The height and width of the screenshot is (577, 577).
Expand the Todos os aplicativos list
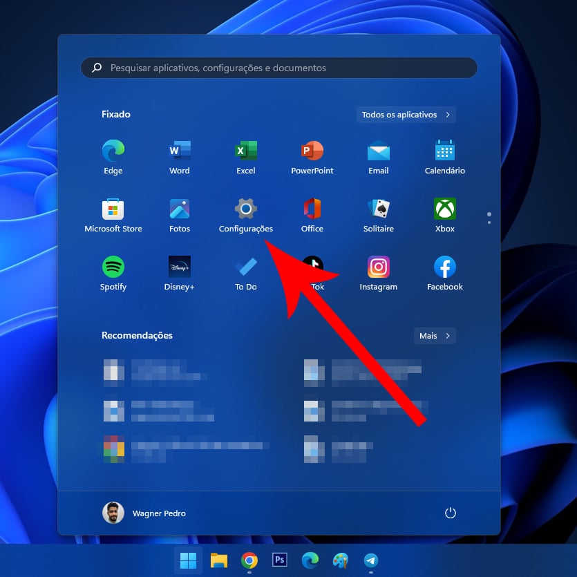pyautogui.click(x=406, y=115)
